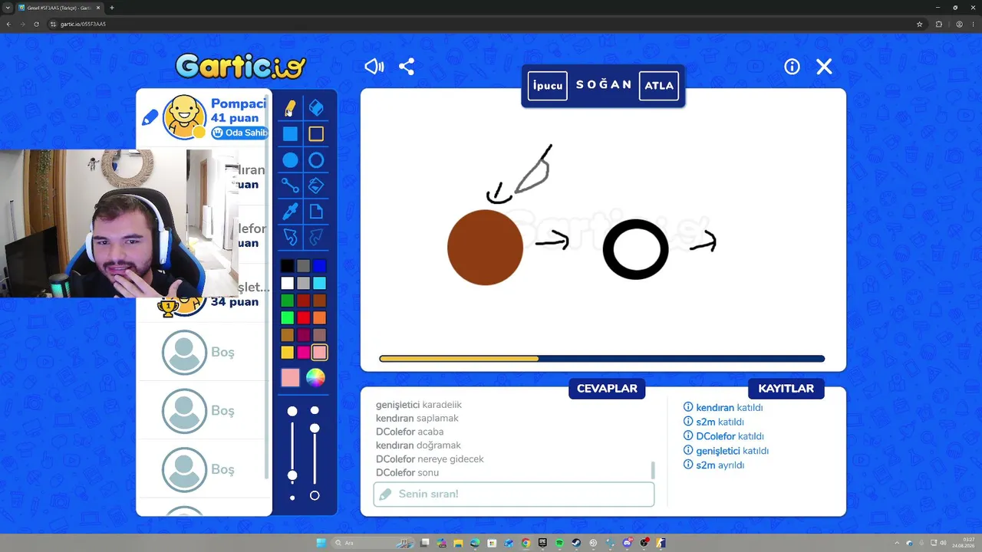This screenshot has width=982, height=552.
Task: Pick the black color swatch
Action: click(x=287, y=266)
